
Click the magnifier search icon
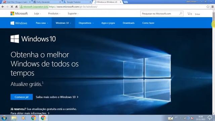pos(181,13)
